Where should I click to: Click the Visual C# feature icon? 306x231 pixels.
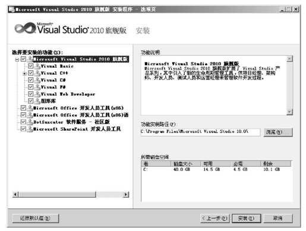[x=37, y=80]
